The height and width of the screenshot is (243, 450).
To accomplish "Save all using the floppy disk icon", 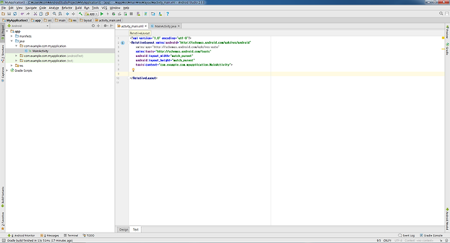I will click(9, 14).
